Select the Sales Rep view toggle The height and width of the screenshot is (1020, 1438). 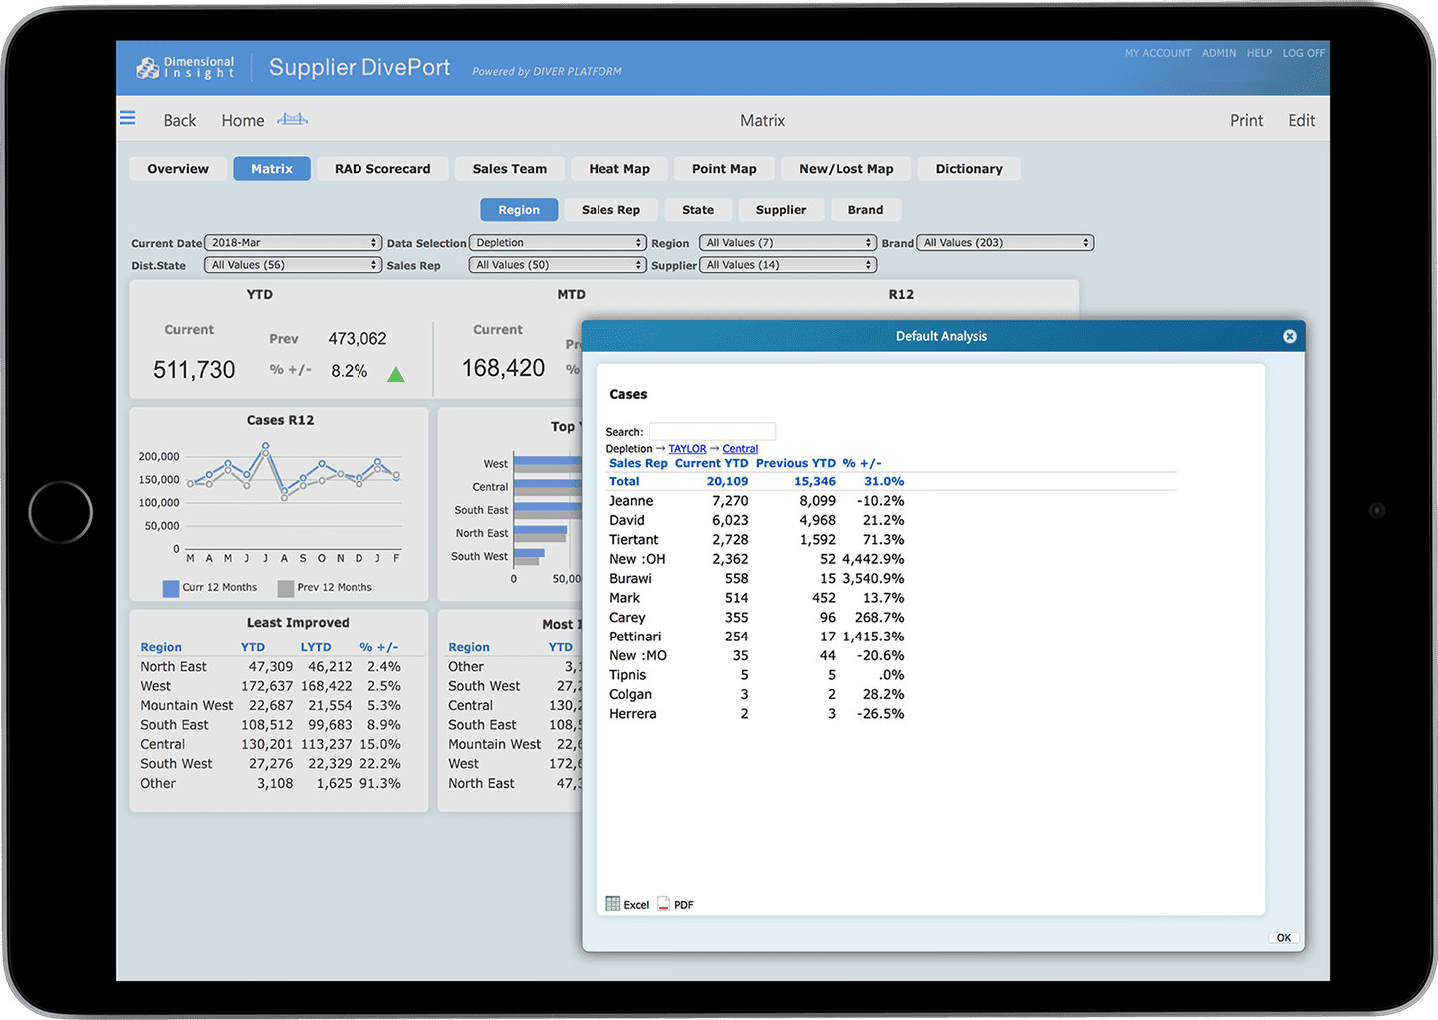pos(610,210)
